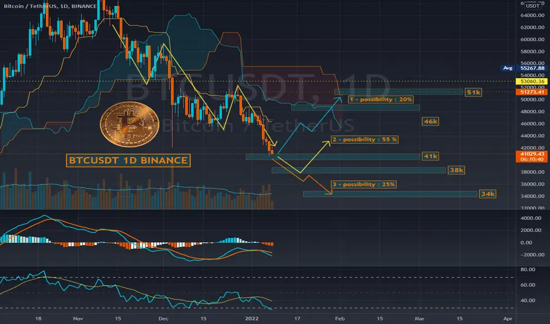
Task: Click the yellow 53060.36 price tag
Action: click(x=532, y=81)
